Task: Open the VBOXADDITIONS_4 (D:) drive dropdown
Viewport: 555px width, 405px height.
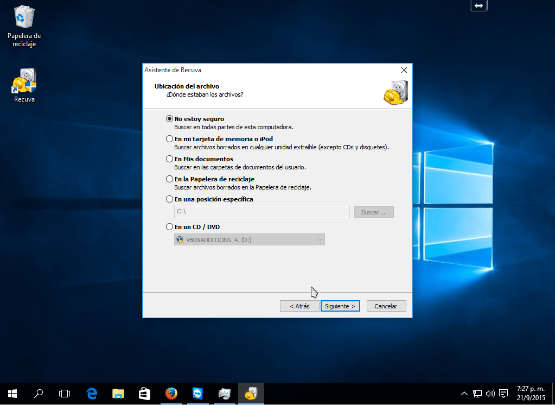Action: [x=250, y=240]
